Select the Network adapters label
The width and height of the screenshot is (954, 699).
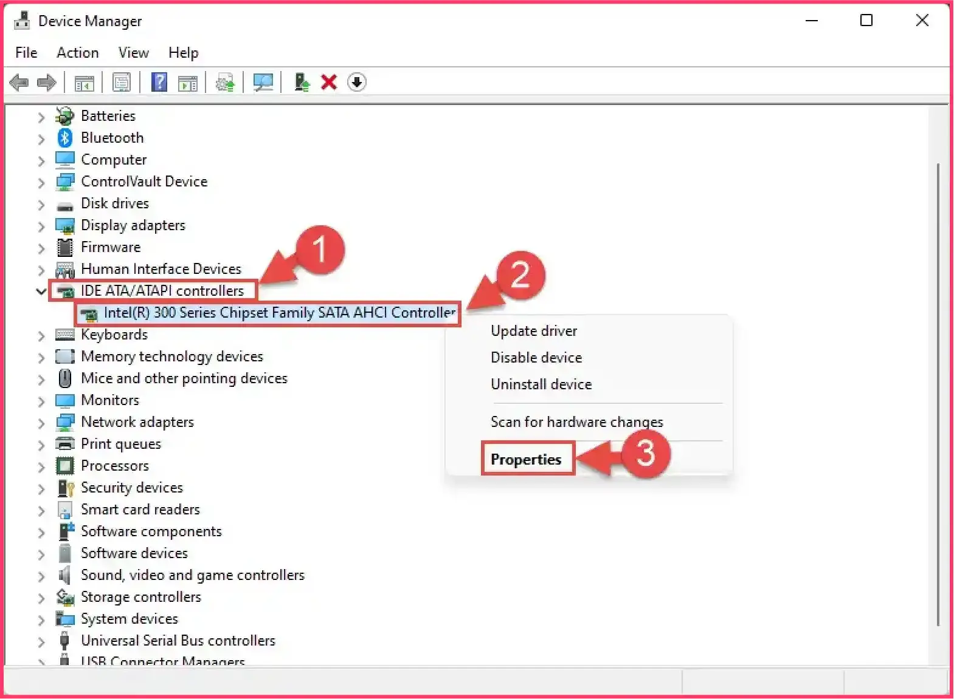[137, 422]
